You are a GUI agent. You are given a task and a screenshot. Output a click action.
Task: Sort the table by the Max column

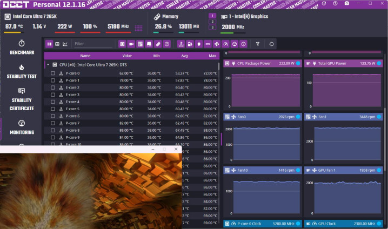[212, 56]
